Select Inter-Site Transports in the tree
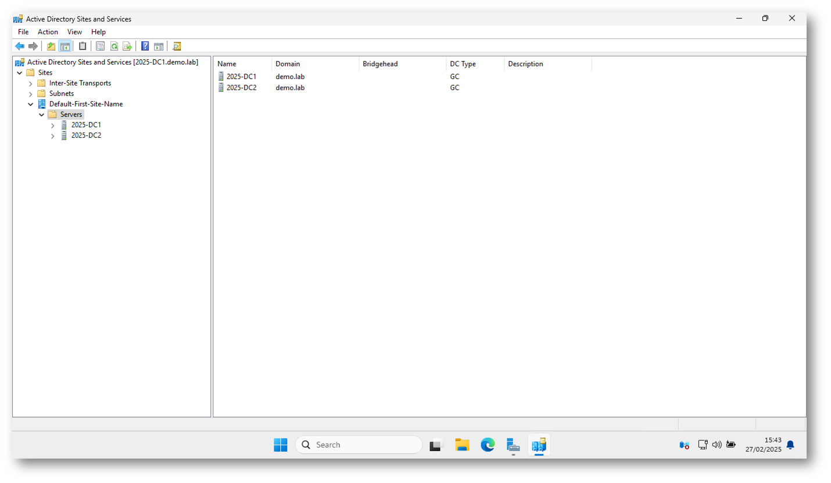Screen dimensions: 831x483 (x=80, y=83)
